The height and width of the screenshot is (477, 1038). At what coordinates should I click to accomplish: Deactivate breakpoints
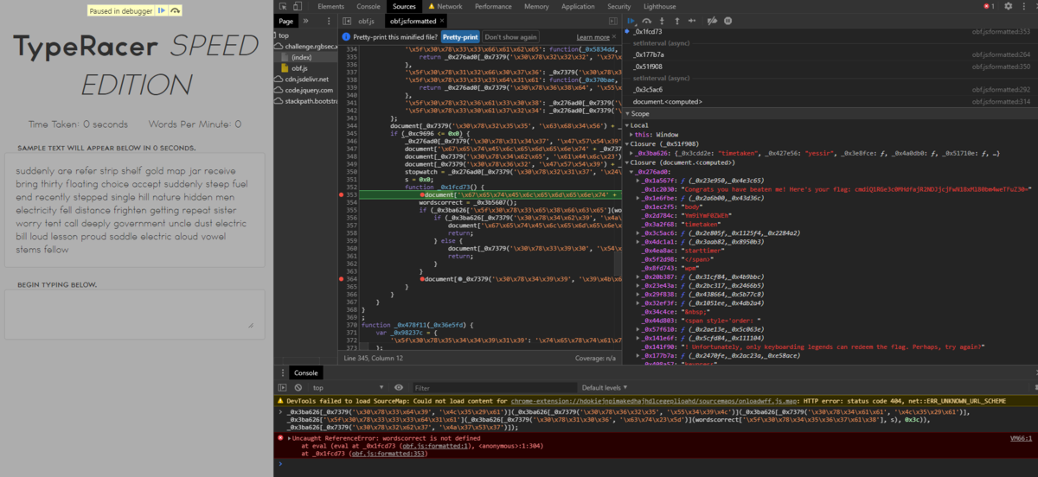click(712, 20)
